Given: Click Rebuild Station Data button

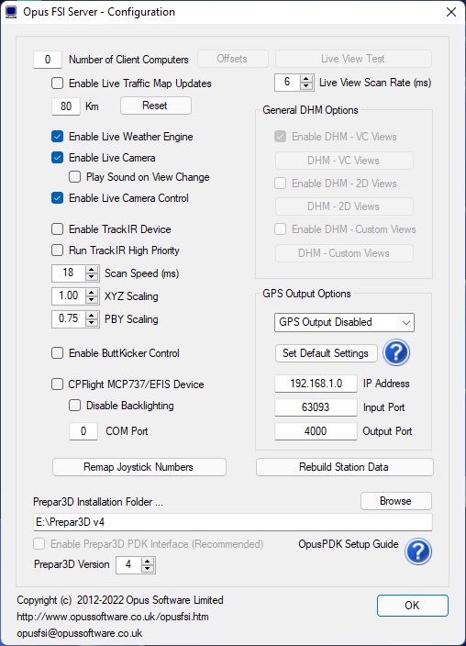Looking at the screenshot, I should coord(344,467).
